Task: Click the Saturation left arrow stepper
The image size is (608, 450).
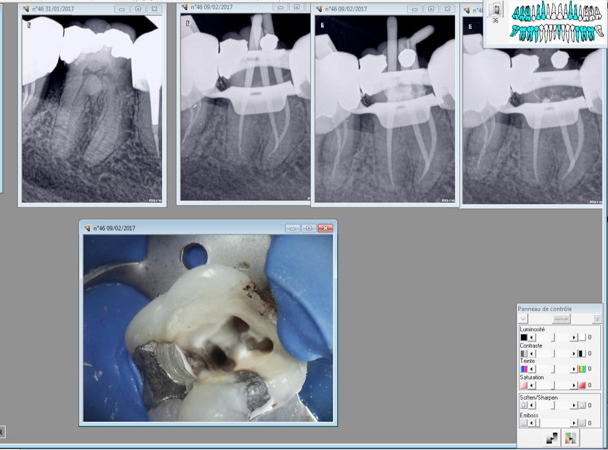Action: (x=532, y=385)
